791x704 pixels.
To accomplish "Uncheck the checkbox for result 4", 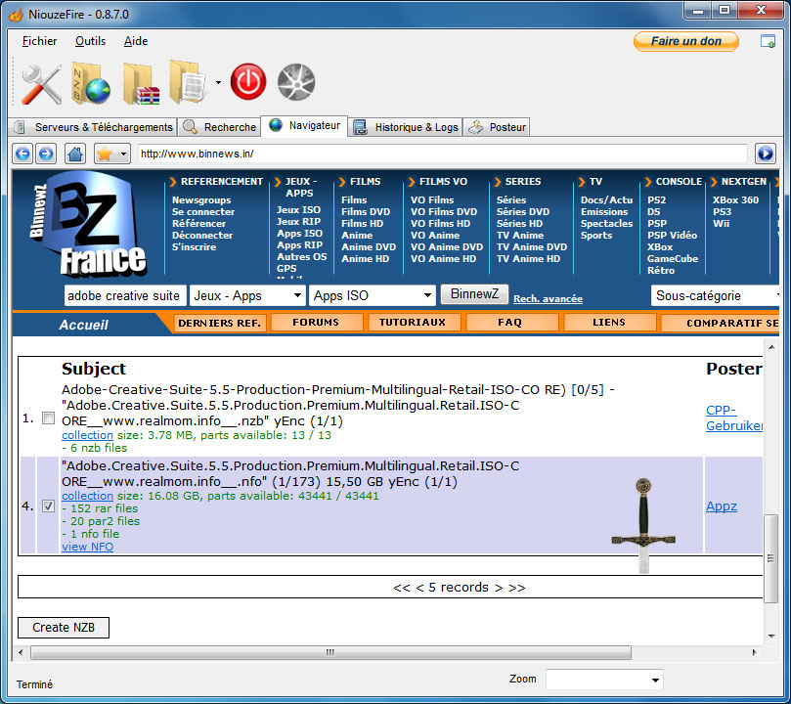I will tap(48, 506).
